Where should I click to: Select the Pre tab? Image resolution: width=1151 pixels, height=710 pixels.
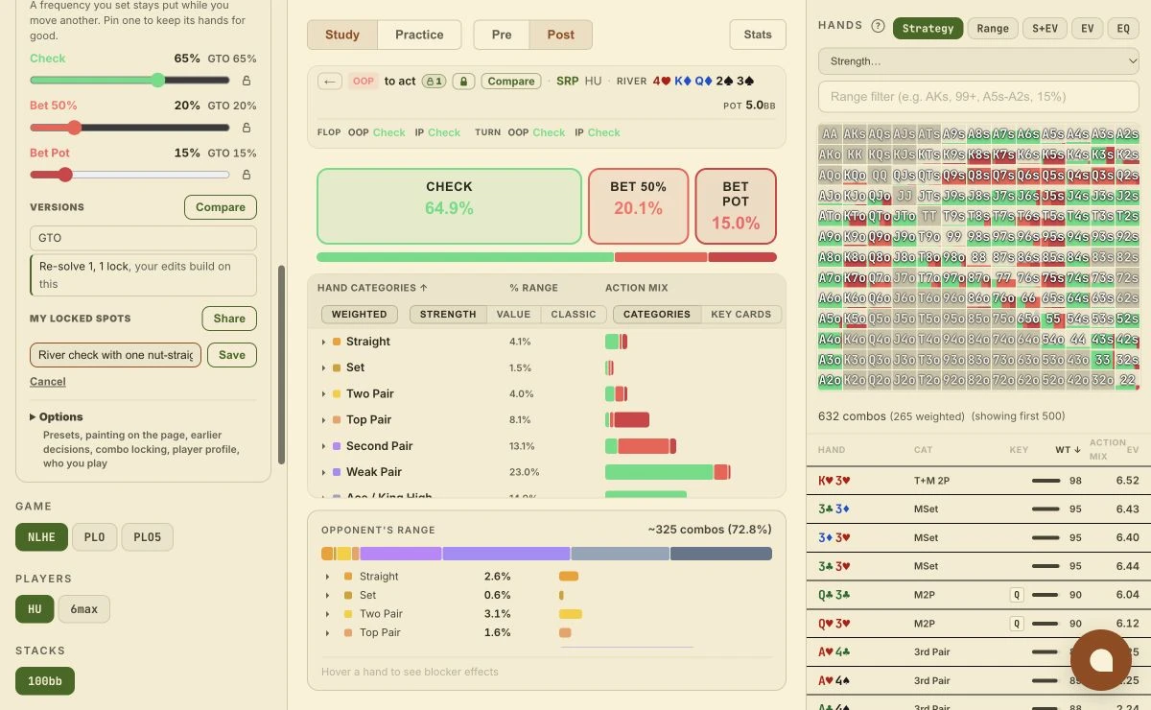tap(502, 35)
